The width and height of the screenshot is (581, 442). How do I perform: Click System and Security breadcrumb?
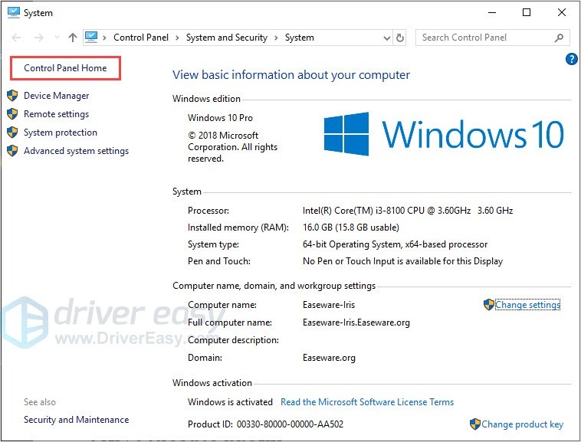pyautogui.click(x=226, y=38)
